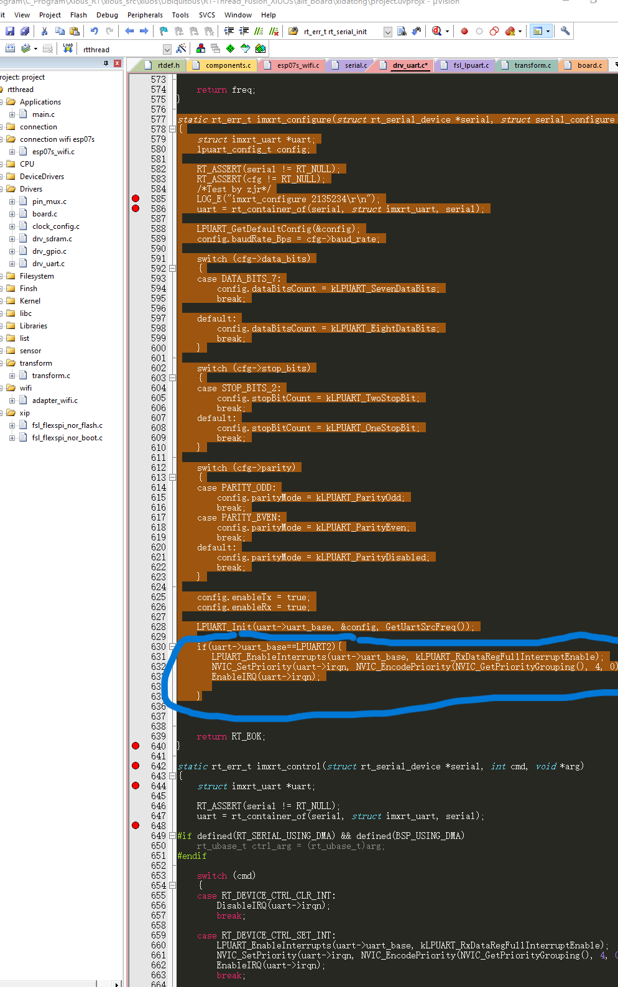Comment out the selection icon

pos(259,31)
